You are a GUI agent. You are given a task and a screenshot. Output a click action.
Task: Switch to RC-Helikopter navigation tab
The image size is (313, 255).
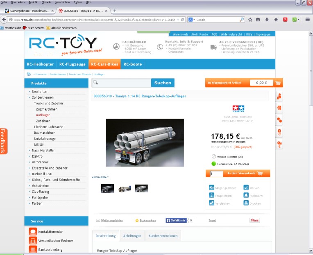pos(41,64)
